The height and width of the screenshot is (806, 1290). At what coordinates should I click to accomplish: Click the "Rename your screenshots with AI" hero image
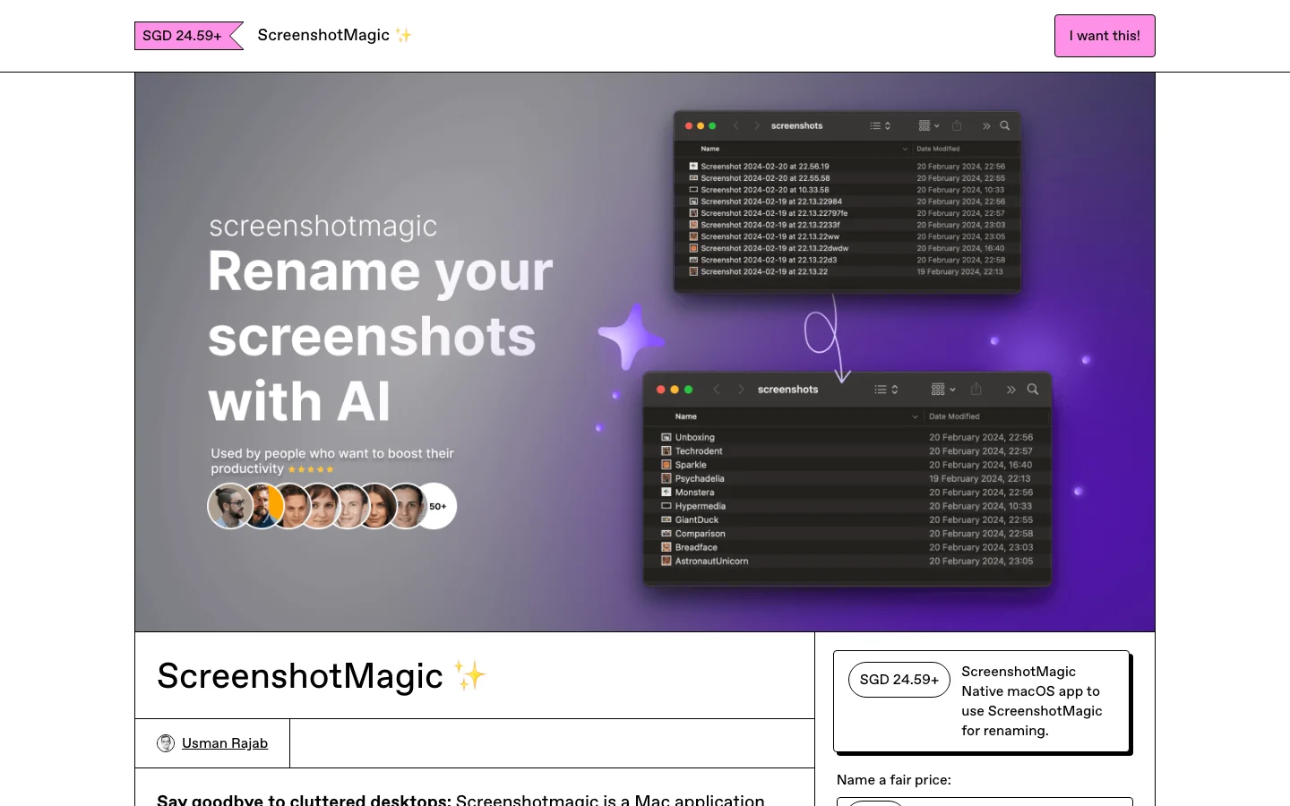(x=645, y=352)
